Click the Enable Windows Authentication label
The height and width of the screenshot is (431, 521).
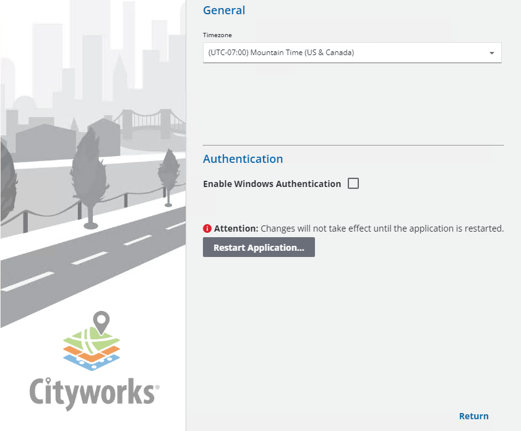click(272, 184)
